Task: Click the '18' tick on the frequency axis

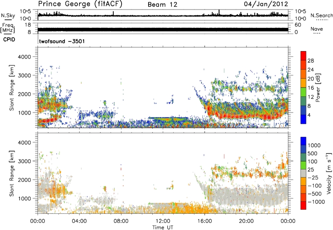Action: coord(28,25)
